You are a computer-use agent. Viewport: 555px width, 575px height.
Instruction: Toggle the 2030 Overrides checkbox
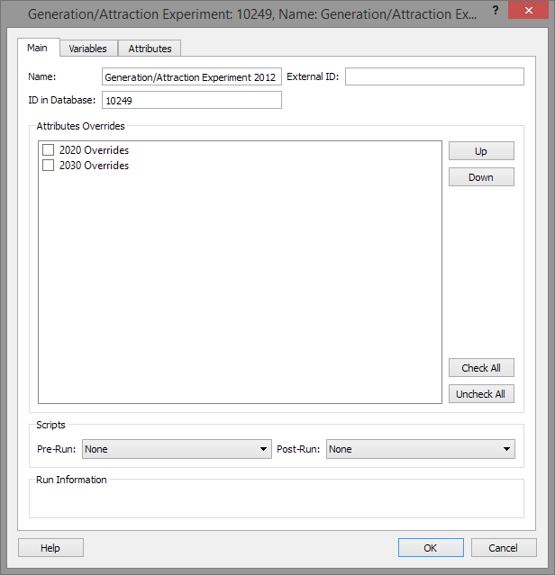(49, 166)
